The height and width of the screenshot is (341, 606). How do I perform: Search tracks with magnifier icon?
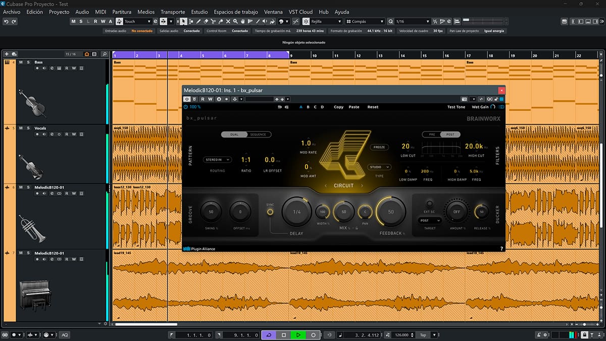105,54
